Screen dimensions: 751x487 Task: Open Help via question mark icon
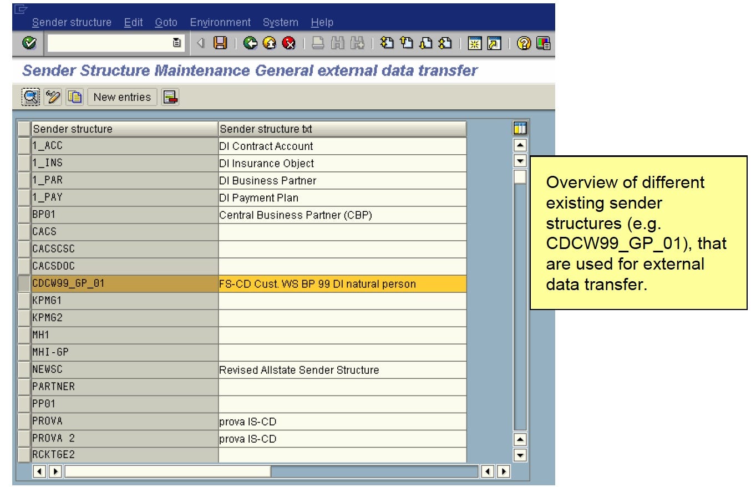[x=523, y=43]
